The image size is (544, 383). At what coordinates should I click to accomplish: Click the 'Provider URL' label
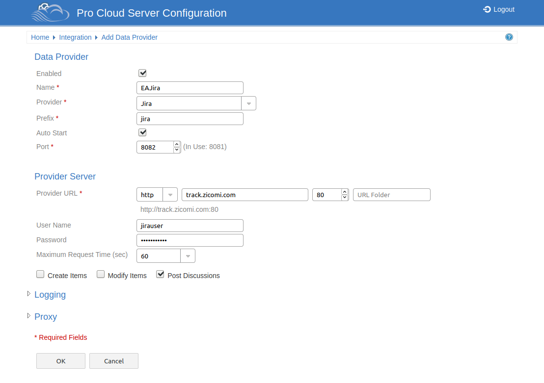[57, 193]
